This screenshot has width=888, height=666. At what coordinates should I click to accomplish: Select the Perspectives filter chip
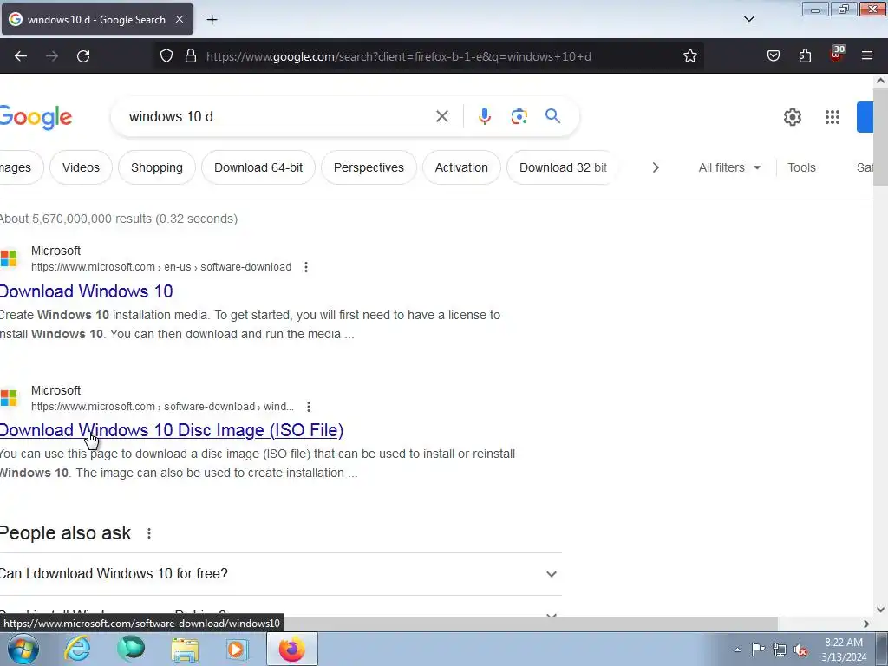369,167
